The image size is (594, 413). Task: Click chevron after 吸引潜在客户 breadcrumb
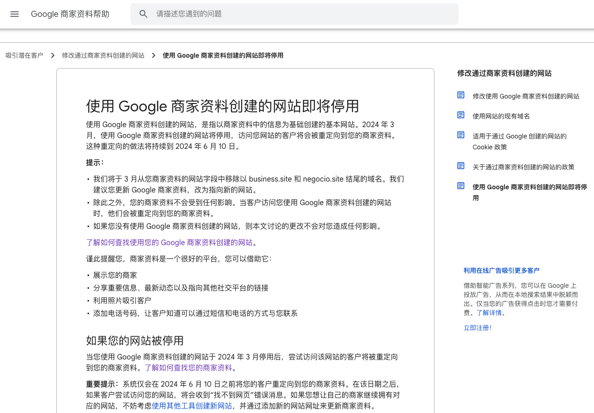[x=53, y=55]
